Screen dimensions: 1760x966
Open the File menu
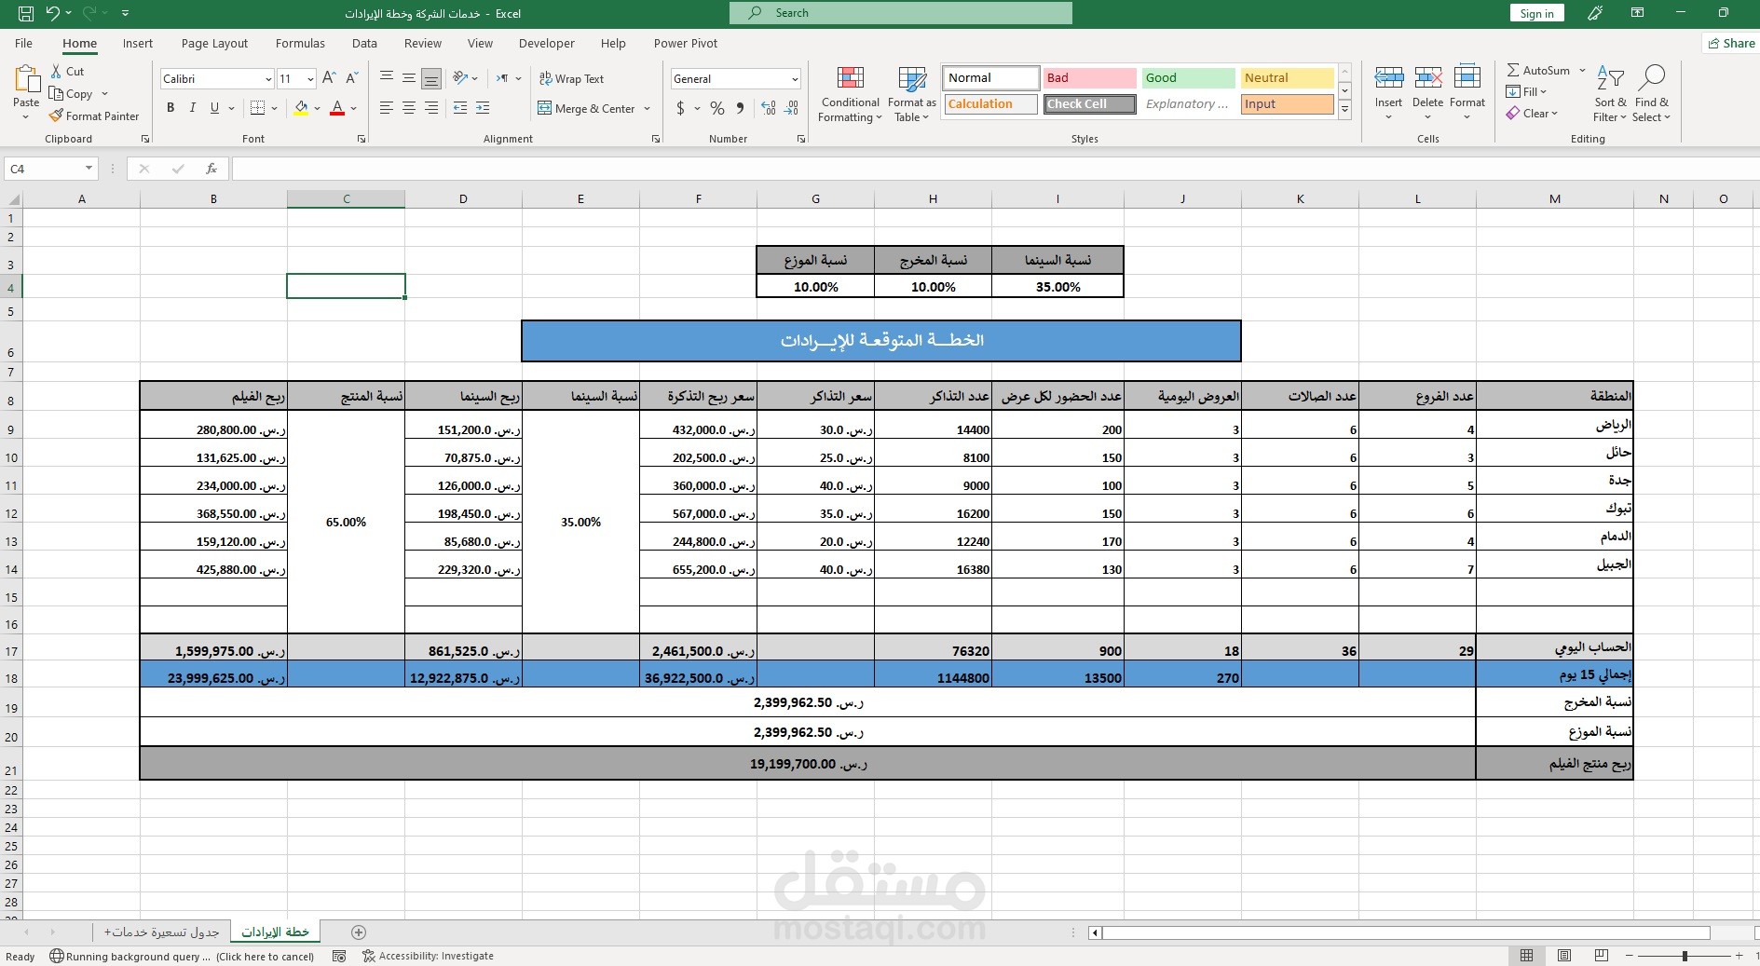pyautogui.click(x=24, y=43)
